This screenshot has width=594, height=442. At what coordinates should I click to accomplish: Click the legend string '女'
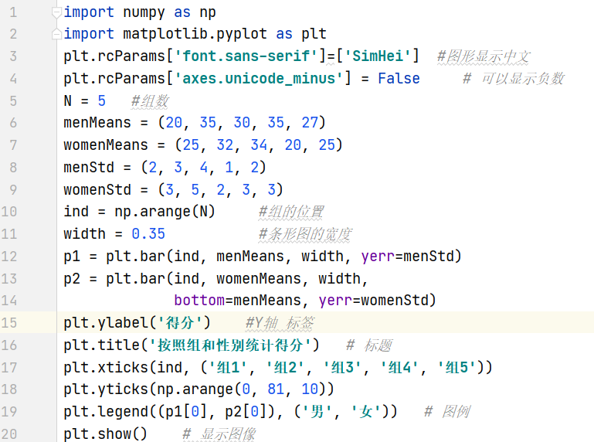pos(366,412)
